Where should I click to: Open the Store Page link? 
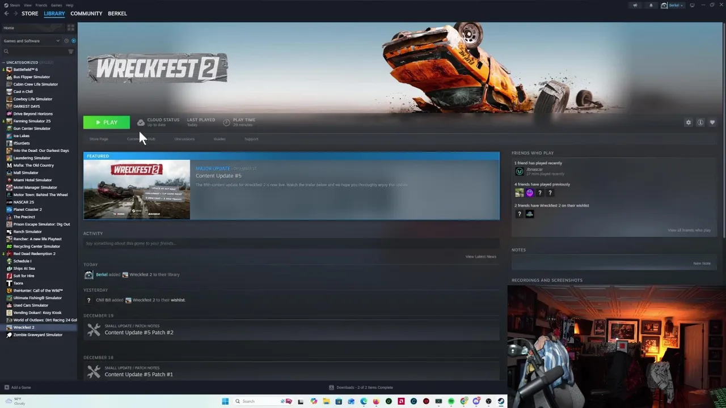pyautogui.click(x=99, y=139)
